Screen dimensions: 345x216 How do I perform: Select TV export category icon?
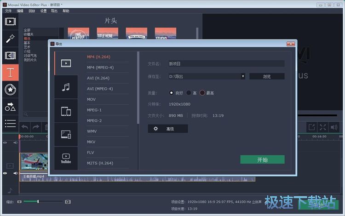pos(66,135)
